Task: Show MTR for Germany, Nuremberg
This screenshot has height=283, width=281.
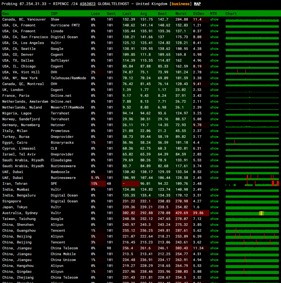Action: [x=214, y=125]
